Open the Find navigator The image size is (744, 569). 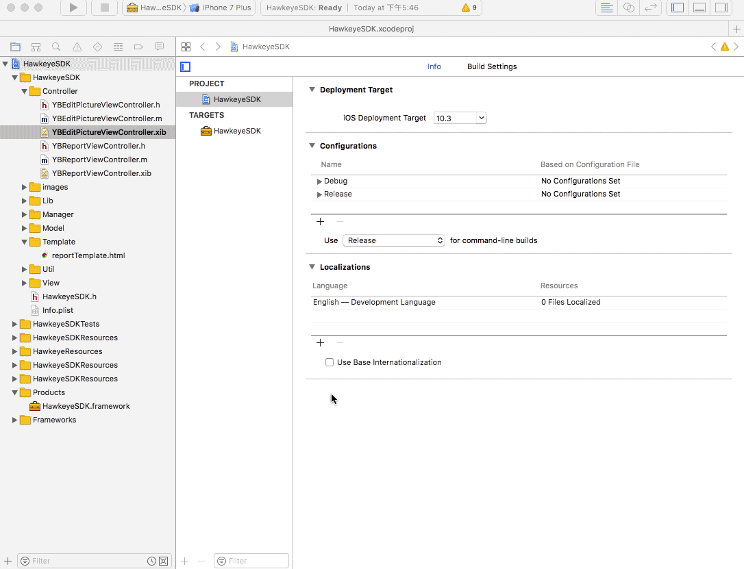[x=56, y=47]
